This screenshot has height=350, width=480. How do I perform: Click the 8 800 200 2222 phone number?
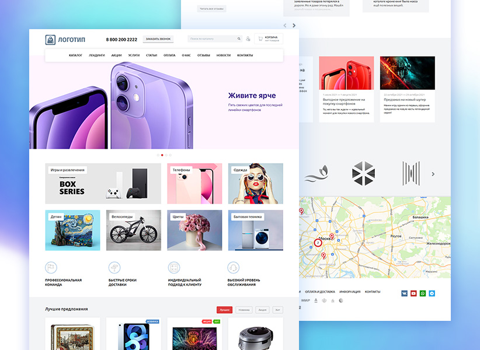[x=121, y=39]
